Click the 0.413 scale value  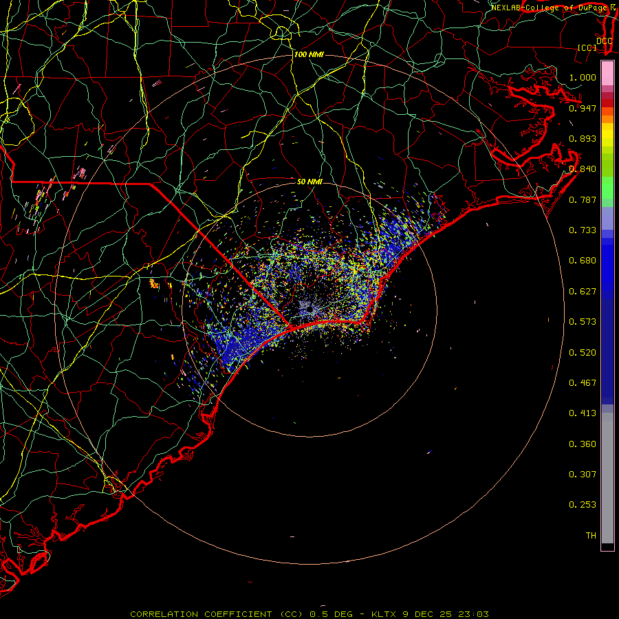(x=583, y=413)
